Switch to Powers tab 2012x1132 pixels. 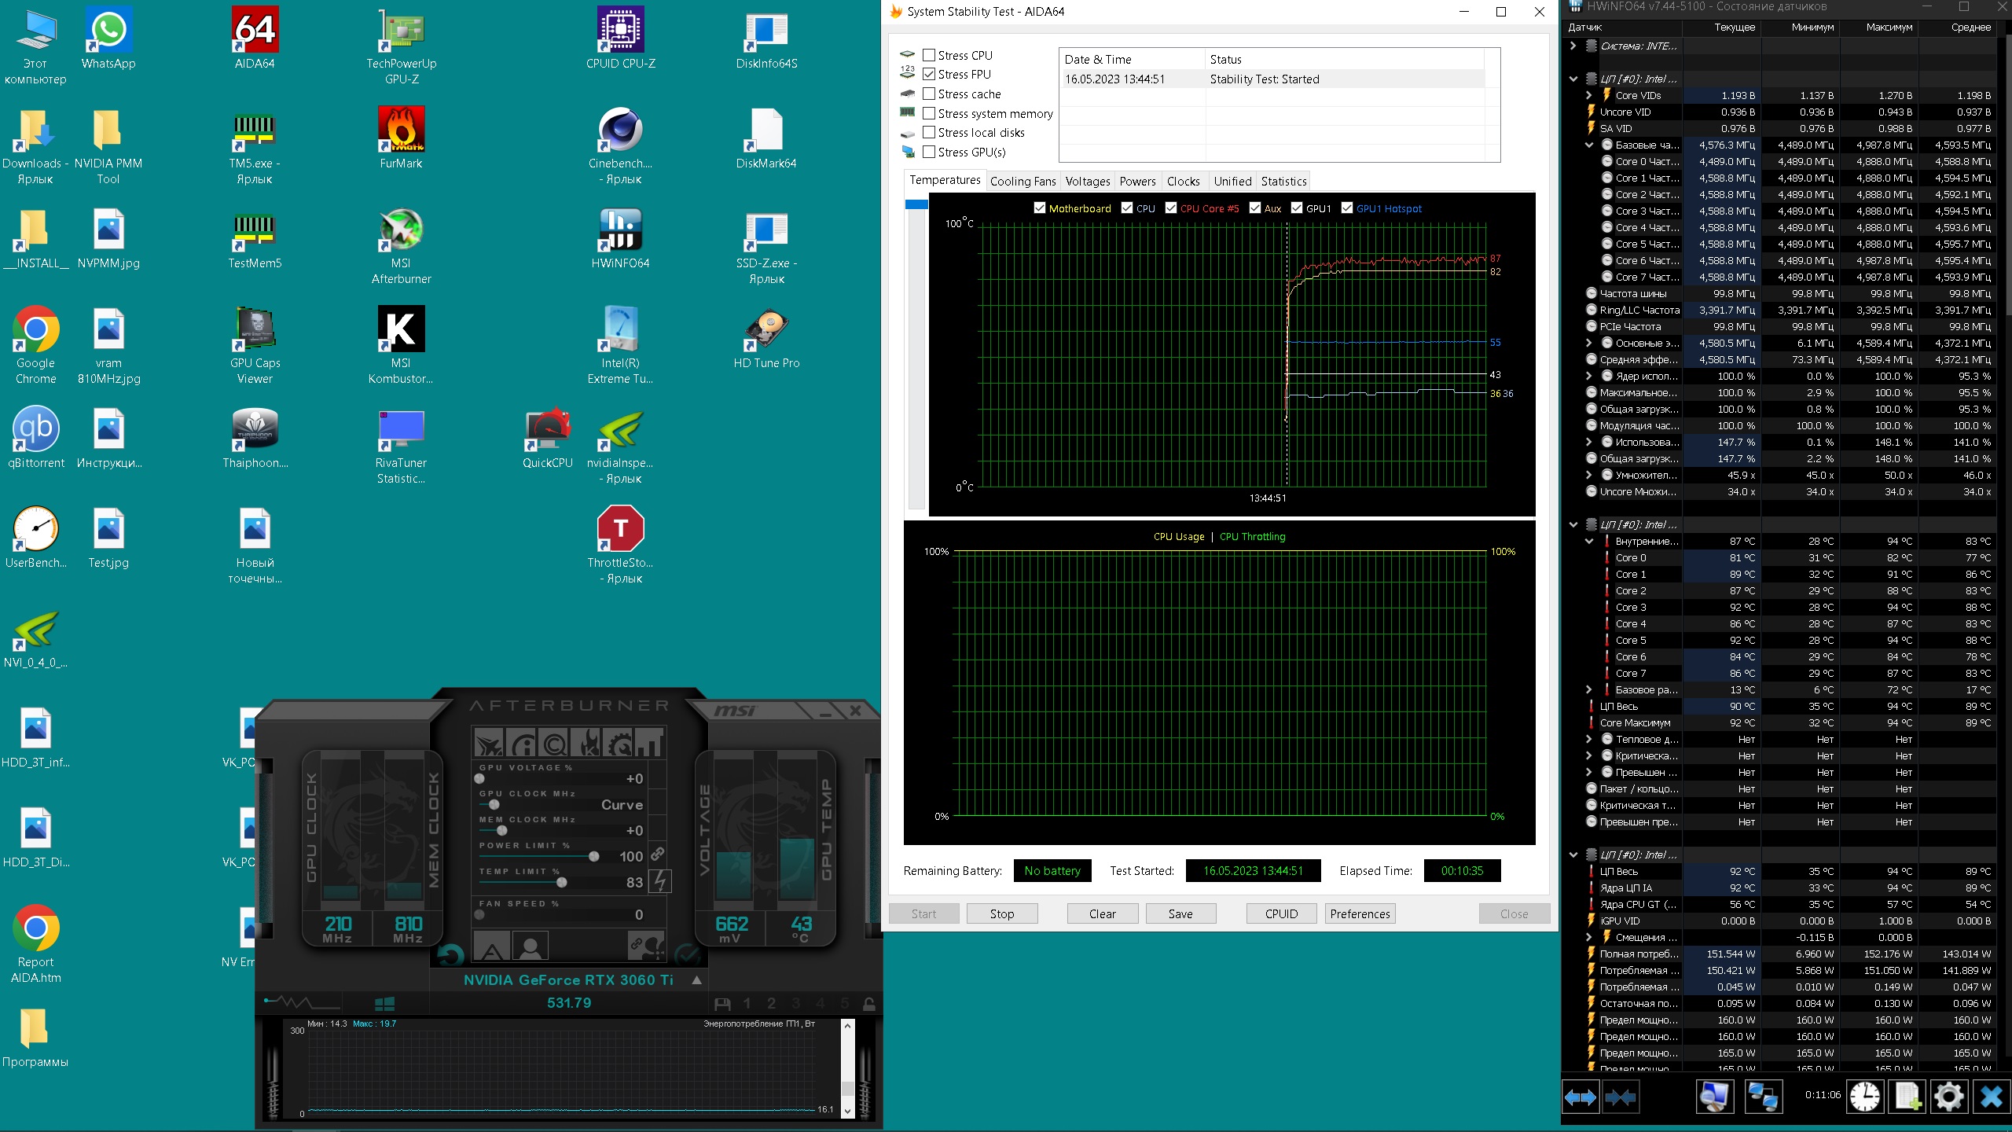[1137, 182]
